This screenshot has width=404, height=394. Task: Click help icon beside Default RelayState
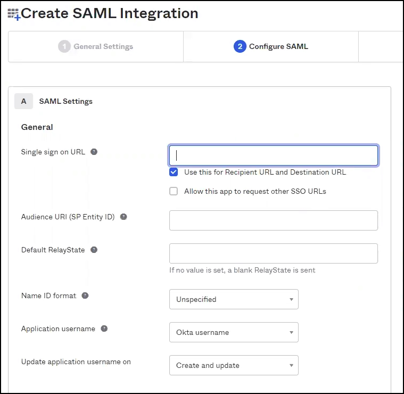pos(94,250)
